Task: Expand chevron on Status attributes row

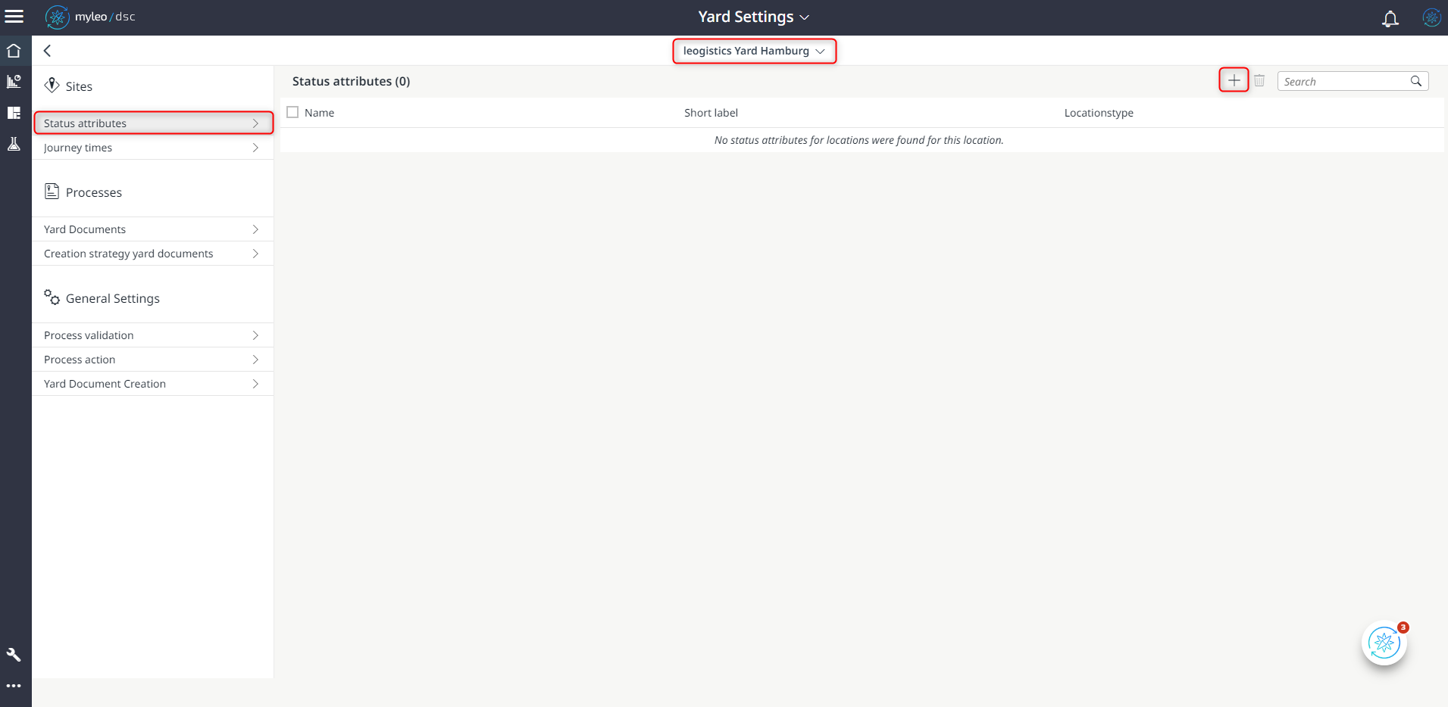Action: [255, 123]
